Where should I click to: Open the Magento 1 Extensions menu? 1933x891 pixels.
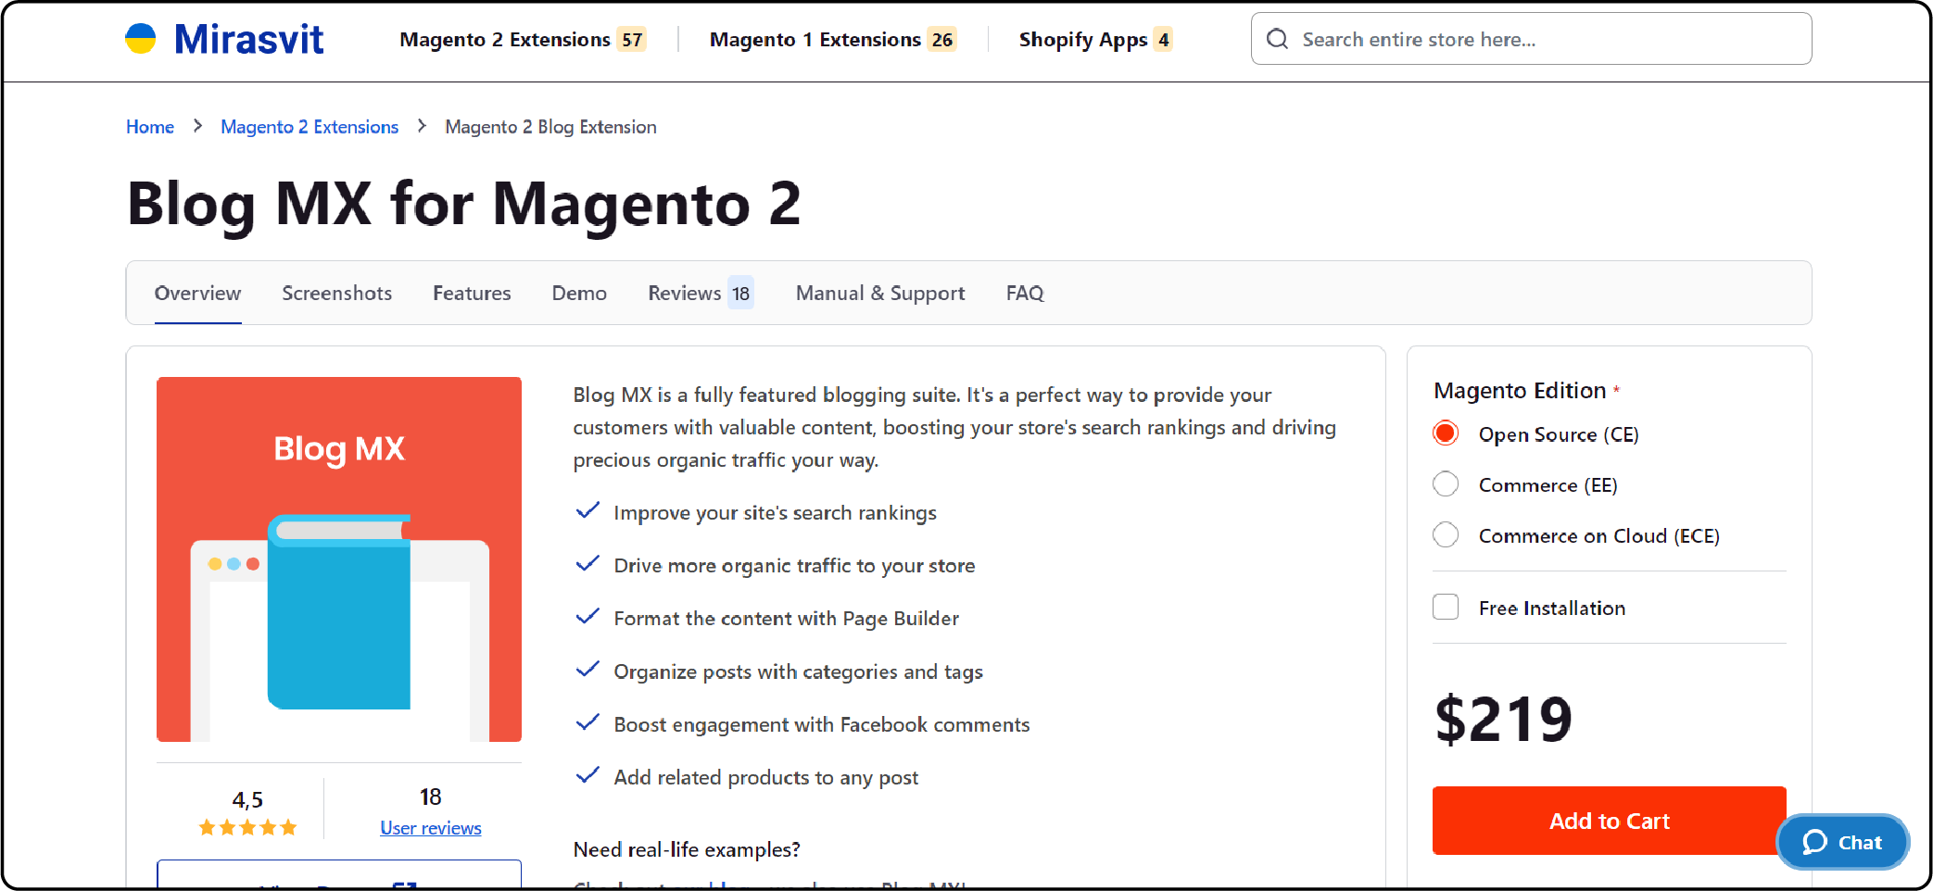pos(832,39)
